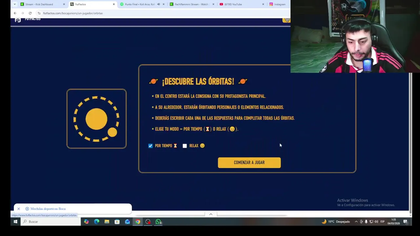Open the Mail app from the taskbar
420x236 pixels.
(127, 222)
